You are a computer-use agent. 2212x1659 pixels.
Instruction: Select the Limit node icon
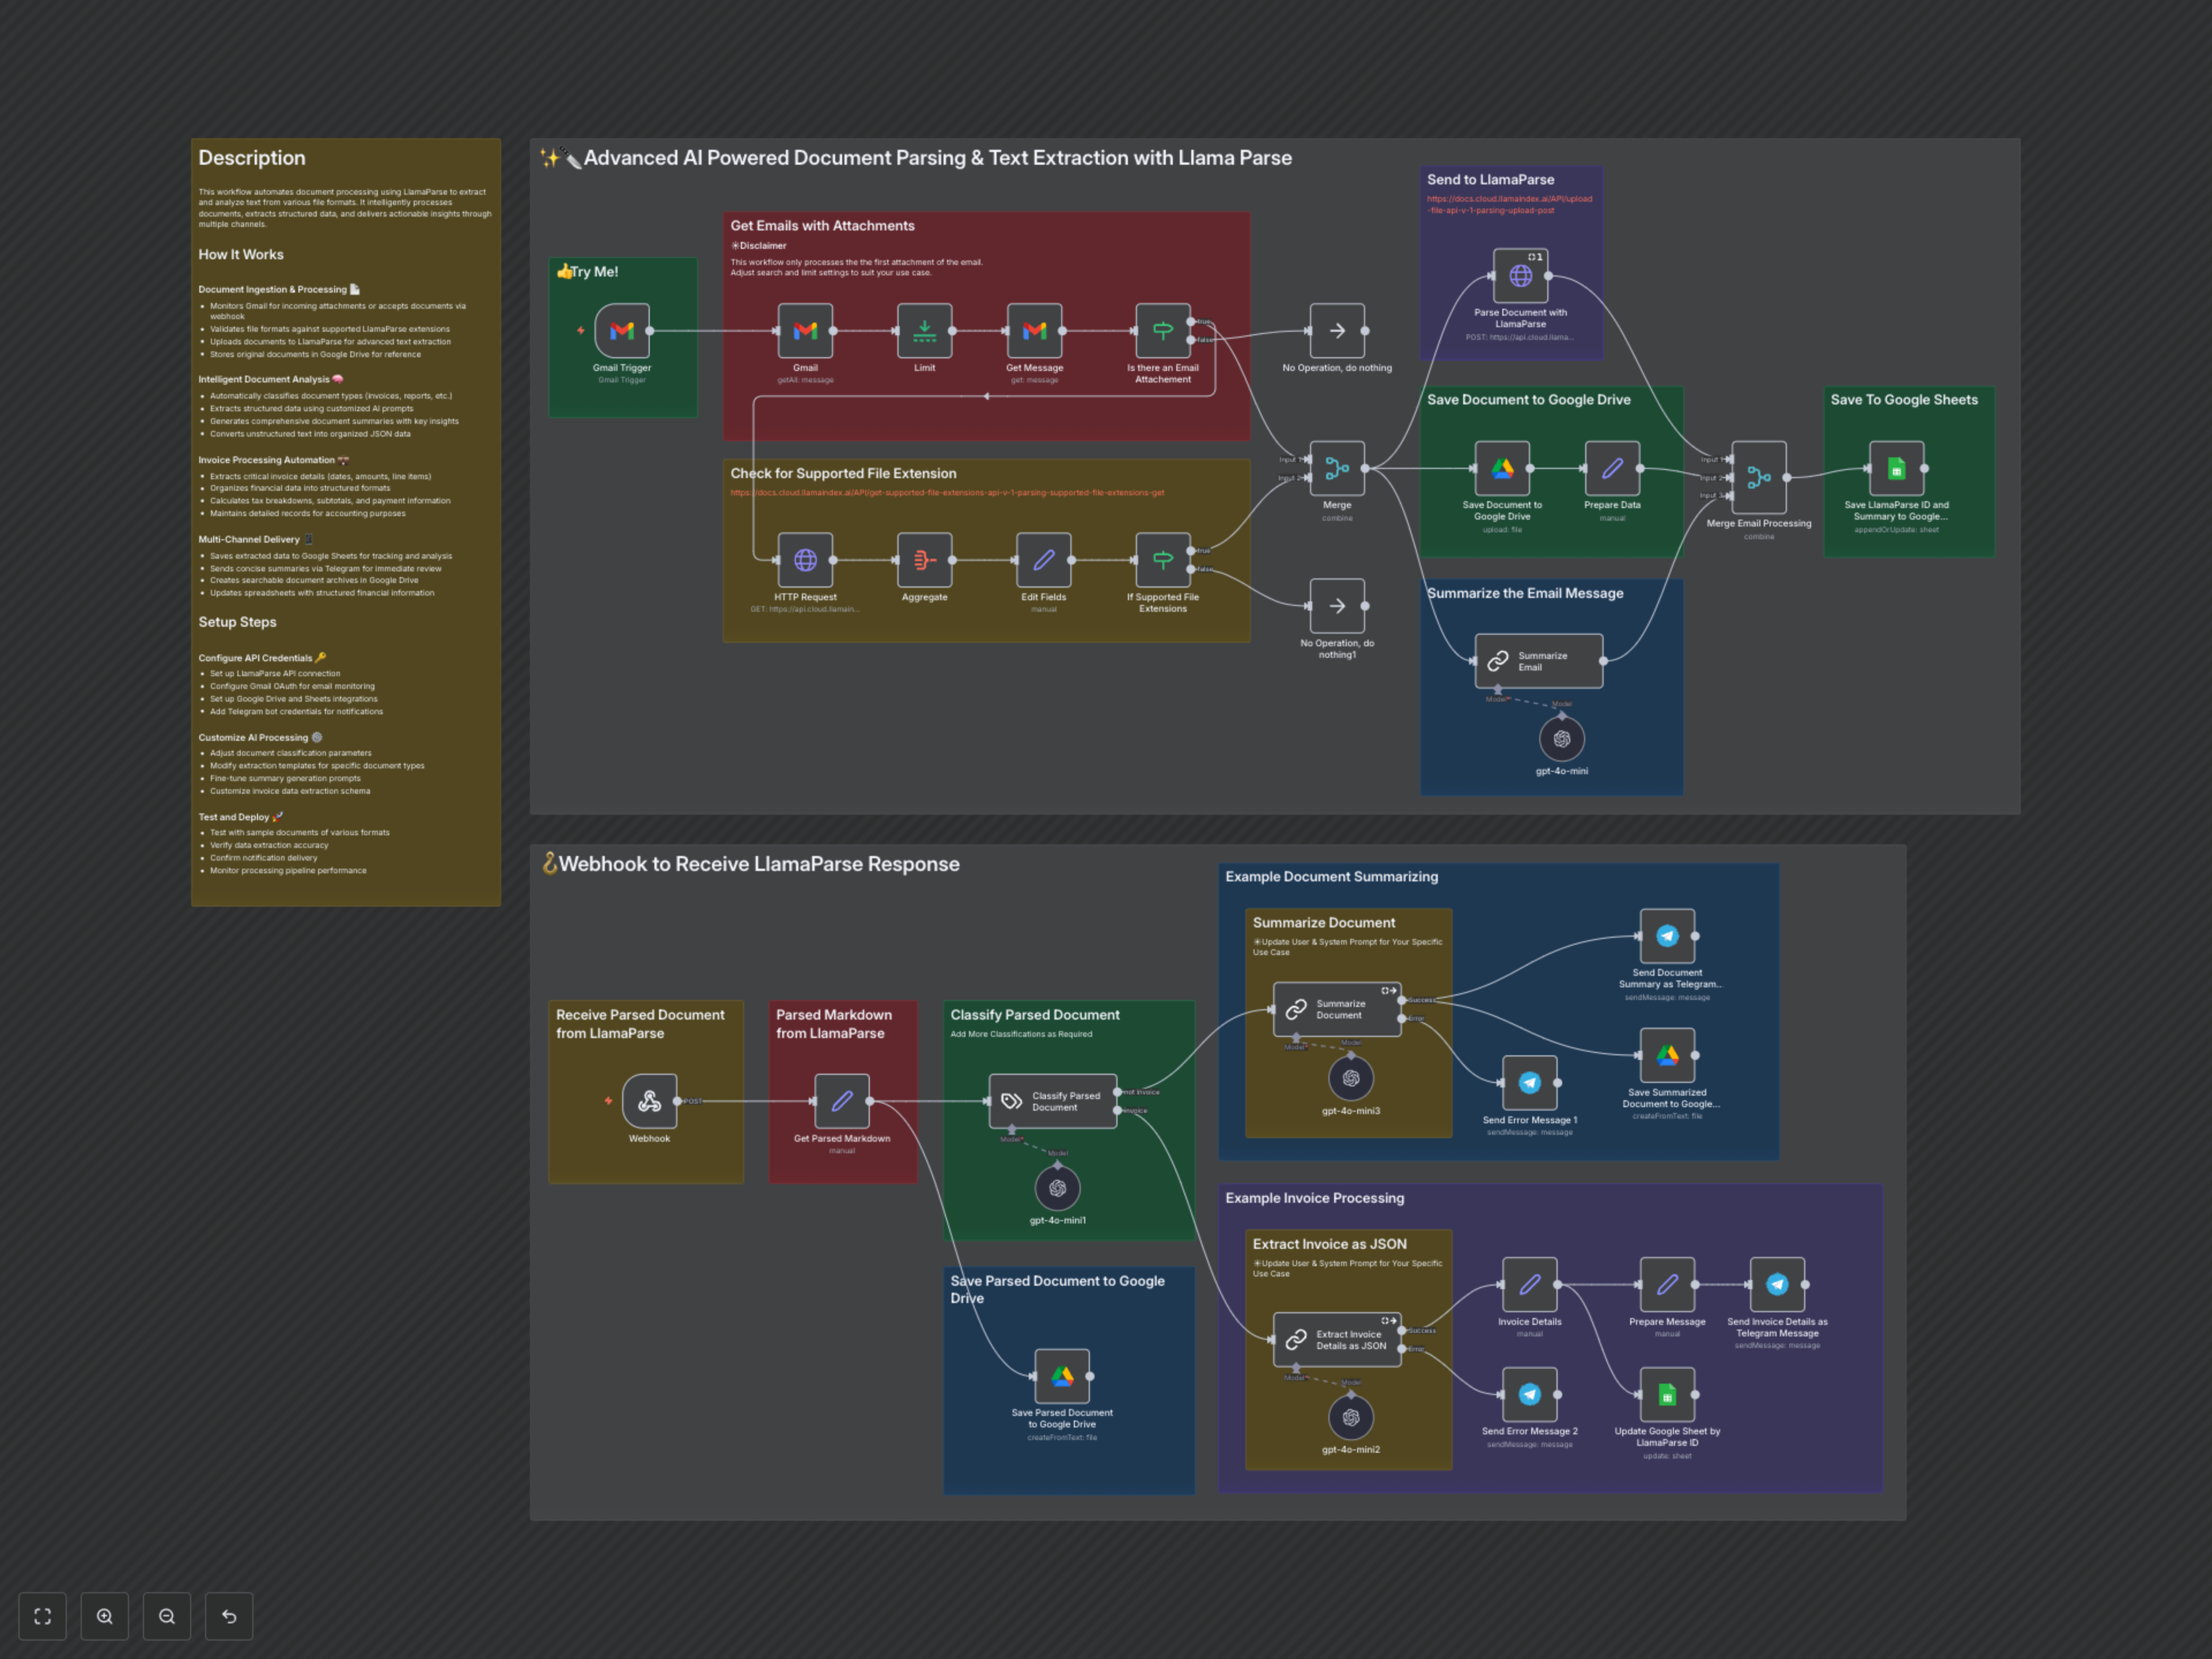tap(924, 331)
